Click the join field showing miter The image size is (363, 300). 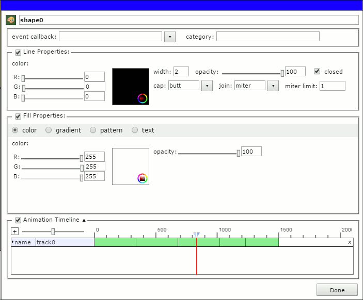click(250, 86)
